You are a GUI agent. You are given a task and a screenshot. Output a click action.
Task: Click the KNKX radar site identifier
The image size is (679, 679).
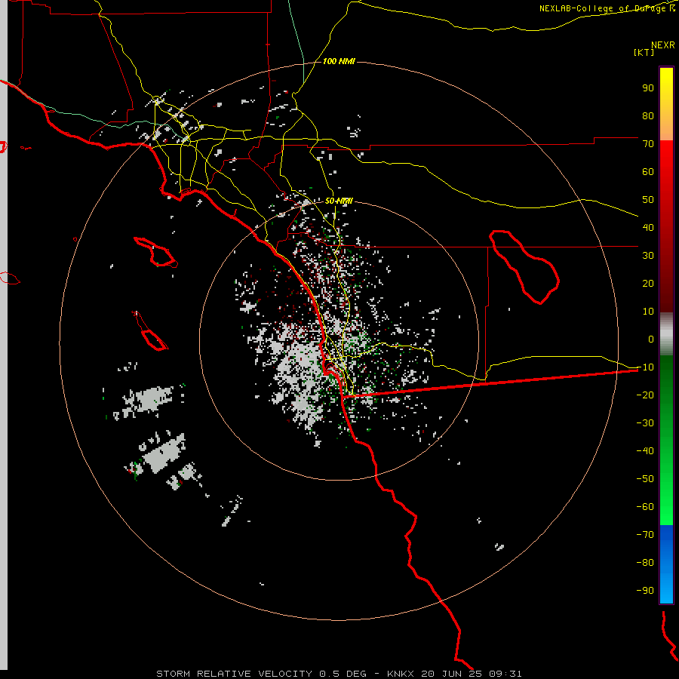401,674
